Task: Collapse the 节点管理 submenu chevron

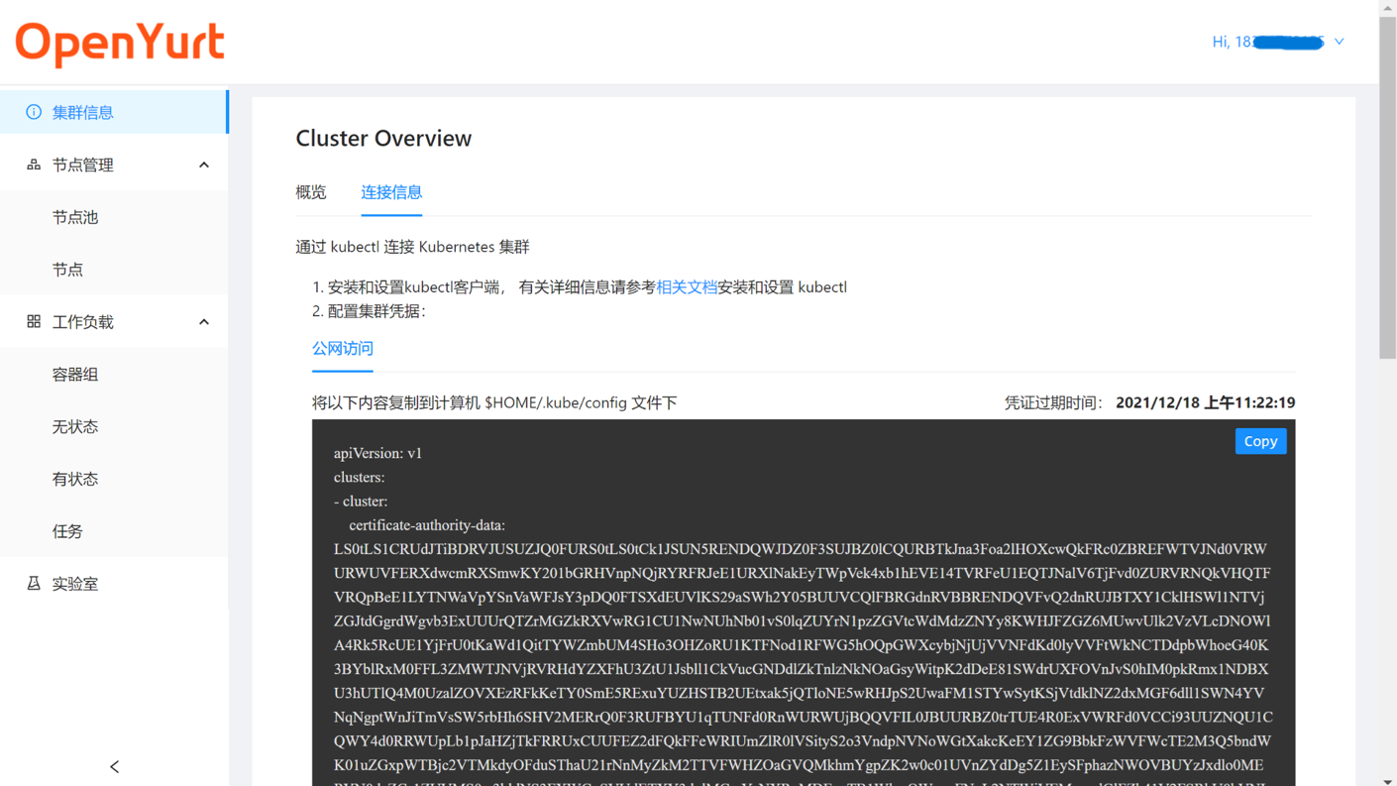Action: (x=204, y=165)
